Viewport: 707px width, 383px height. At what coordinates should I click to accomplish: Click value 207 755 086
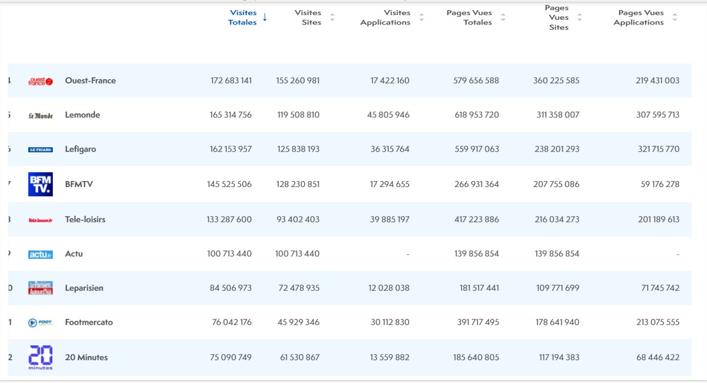click(557, 185)
